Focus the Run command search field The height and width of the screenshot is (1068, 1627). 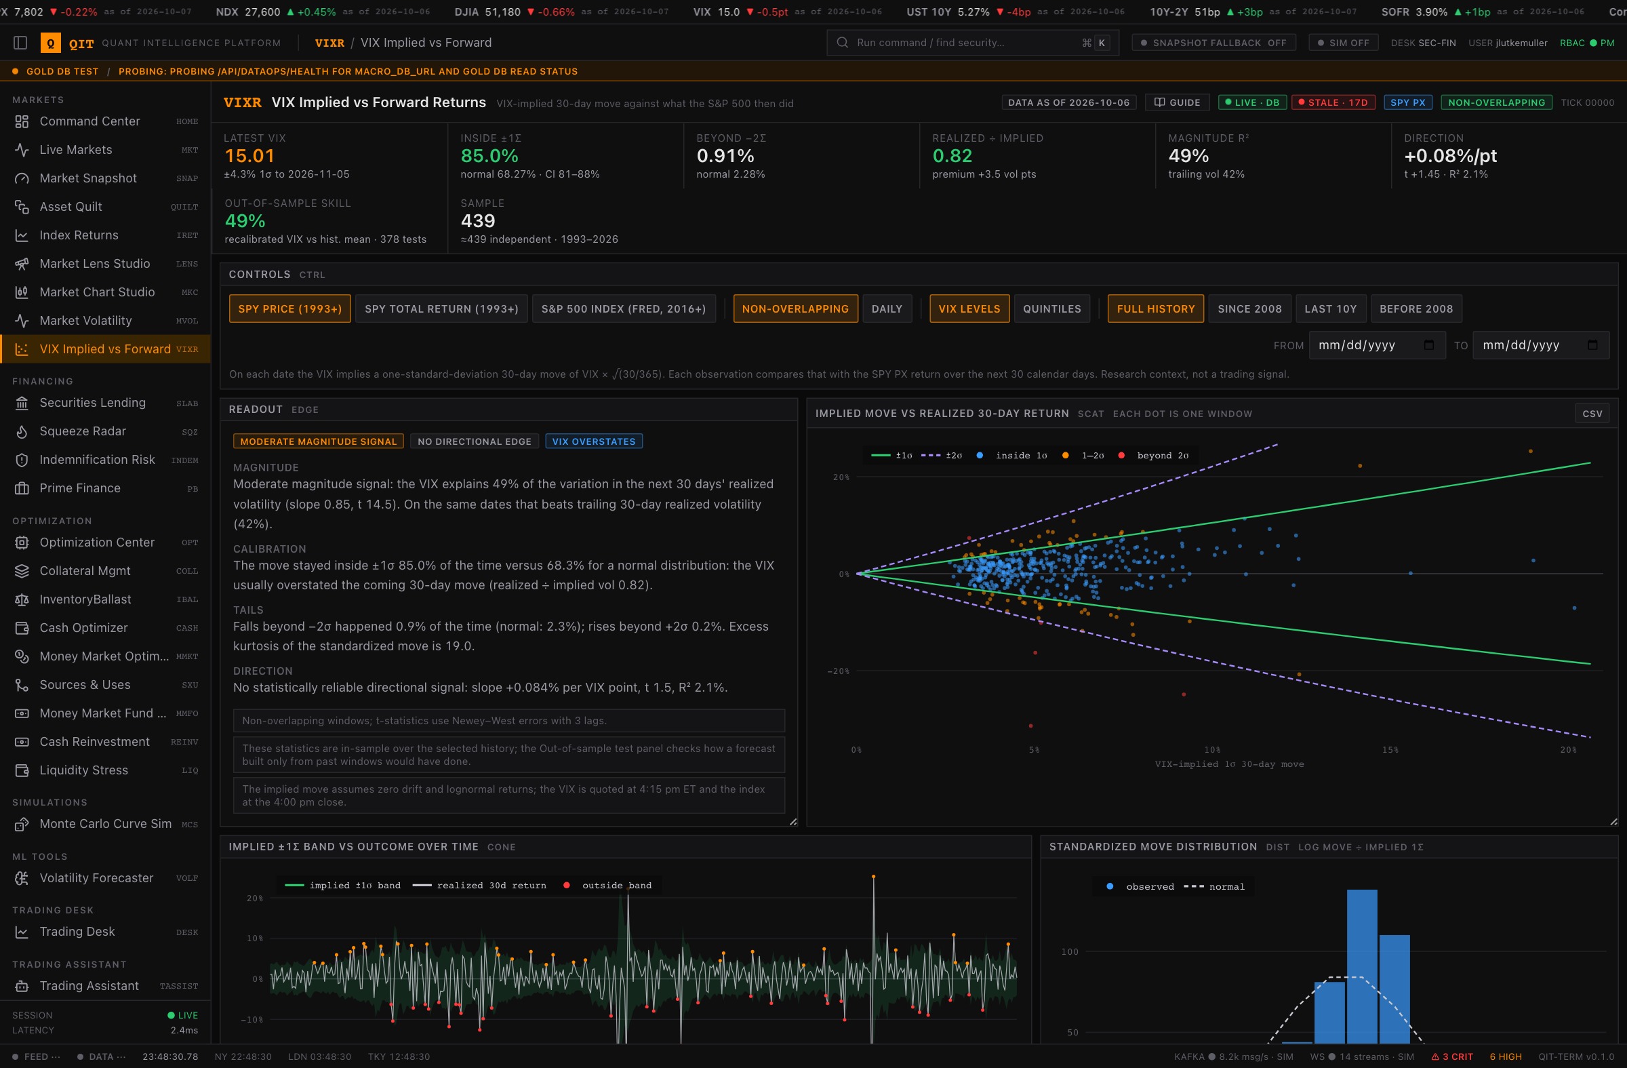[x=972, y=43]
